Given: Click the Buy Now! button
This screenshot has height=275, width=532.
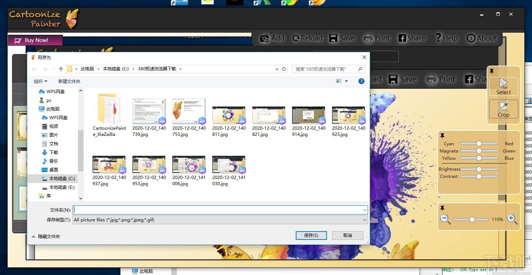Looking at the screenshot, I should point(35,40).
